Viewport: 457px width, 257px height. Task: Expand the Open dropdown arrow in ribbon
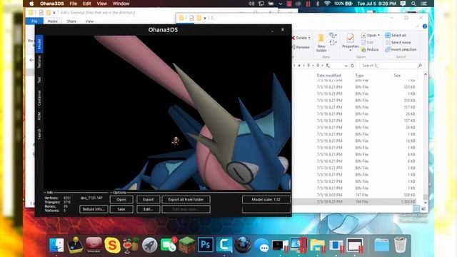378,35
